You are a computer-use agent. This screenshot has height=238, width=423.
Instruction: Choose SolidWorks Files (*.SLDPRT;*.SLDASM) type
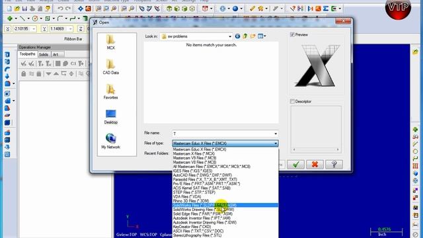click(225, 206)
